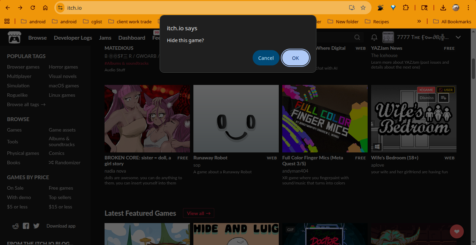
Task: Open Developer Logs in the header
Action: click(x=73, y=38)
